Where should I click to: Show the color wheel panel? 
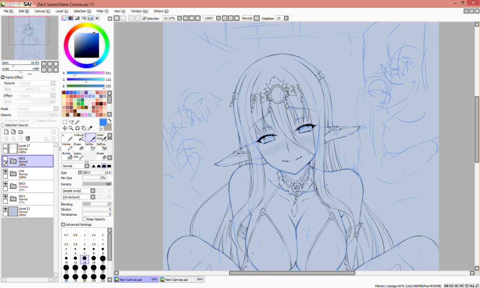(x=64, y=18)
